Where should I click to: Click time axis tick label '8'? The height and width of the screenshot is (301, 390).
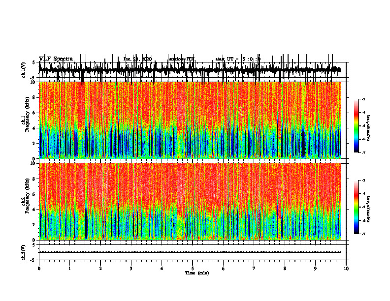pyautogui.click(x=285, y=269)
